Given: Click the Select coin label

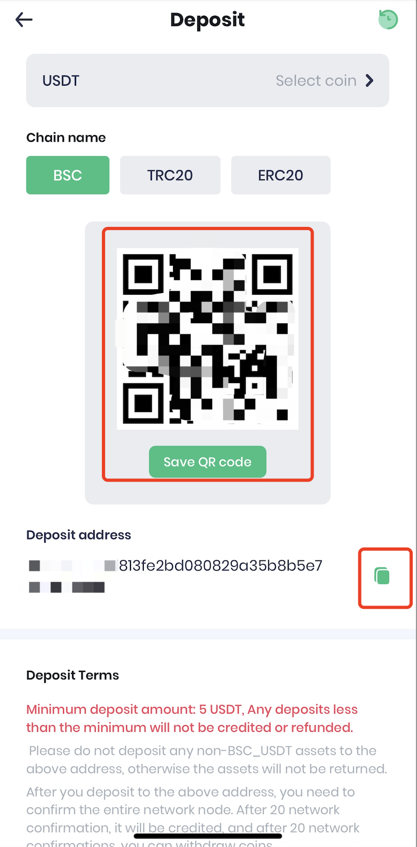Looking at the screenshot, I should click(316, 81).
